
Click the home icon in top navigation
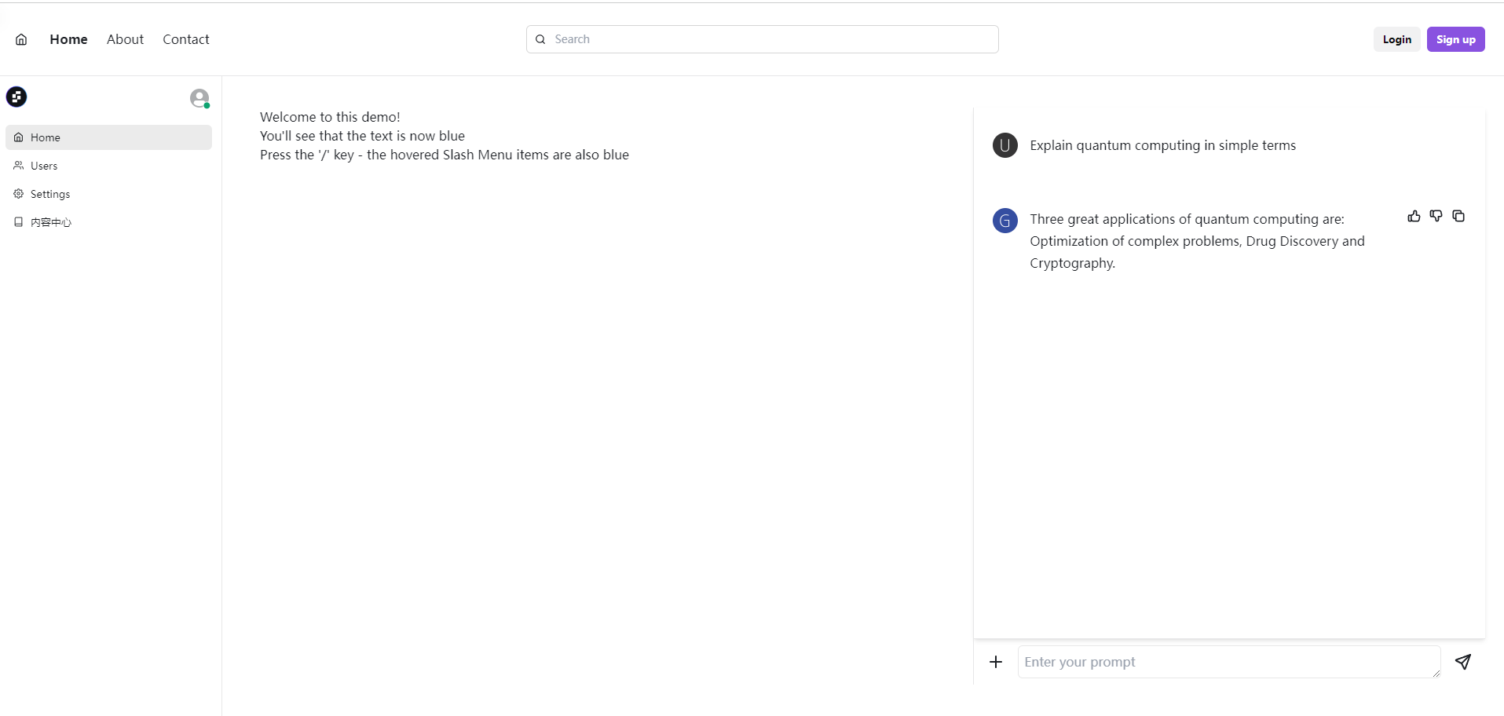tap(21, 39)
